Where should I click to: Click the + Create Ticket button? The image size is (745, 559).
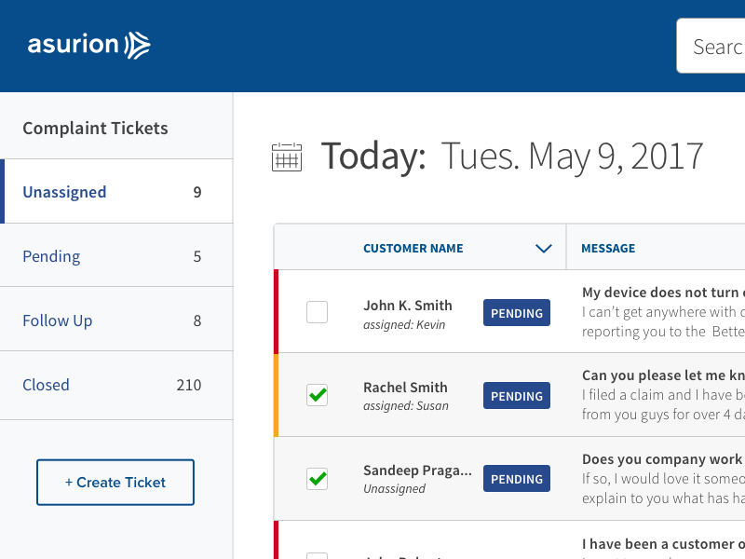pos(115,482)
